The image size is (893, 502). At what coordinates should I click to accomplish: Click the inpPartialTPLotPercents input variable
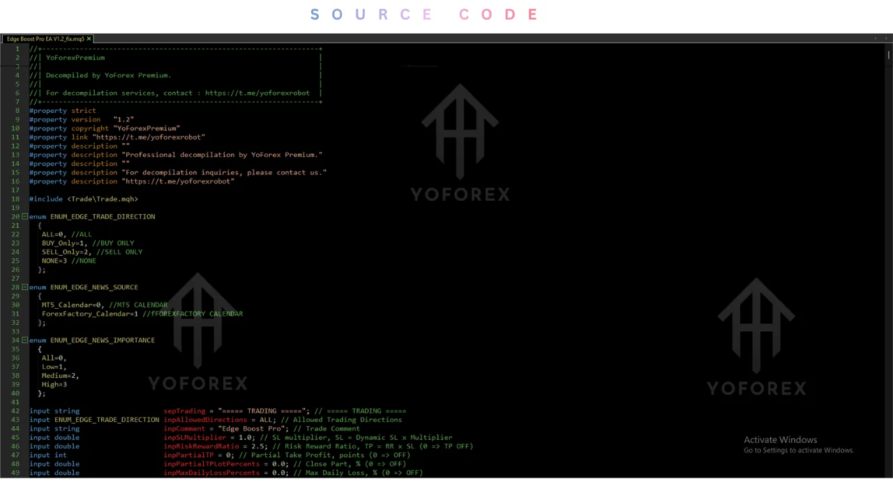(x=212, y=464)
